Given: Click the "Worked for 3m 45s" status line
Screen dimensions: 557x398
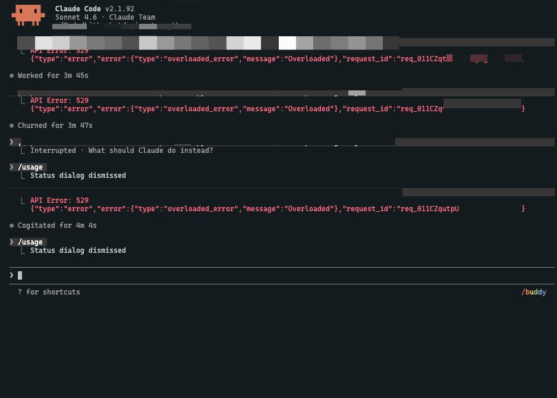Looking at the screenshot, I should pyautogui.click(x=53, y=76).
